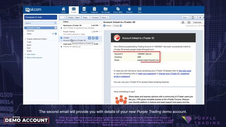Image resolution: width=226 pixels, height=127 pixels.
Task: Open the layout view dropdown
Action: 194,17
